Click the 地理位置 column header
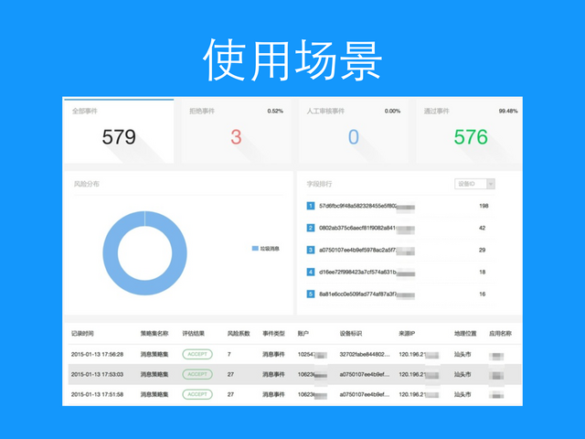The height and width of the screenshot is (439, 585). [465, 333]
